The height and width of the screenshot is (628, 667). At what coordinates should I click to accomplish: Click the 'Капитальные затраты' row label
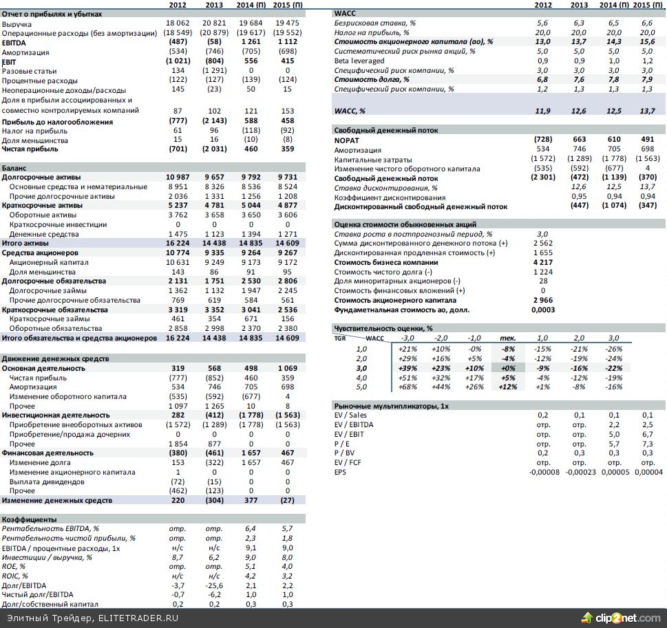373,160
